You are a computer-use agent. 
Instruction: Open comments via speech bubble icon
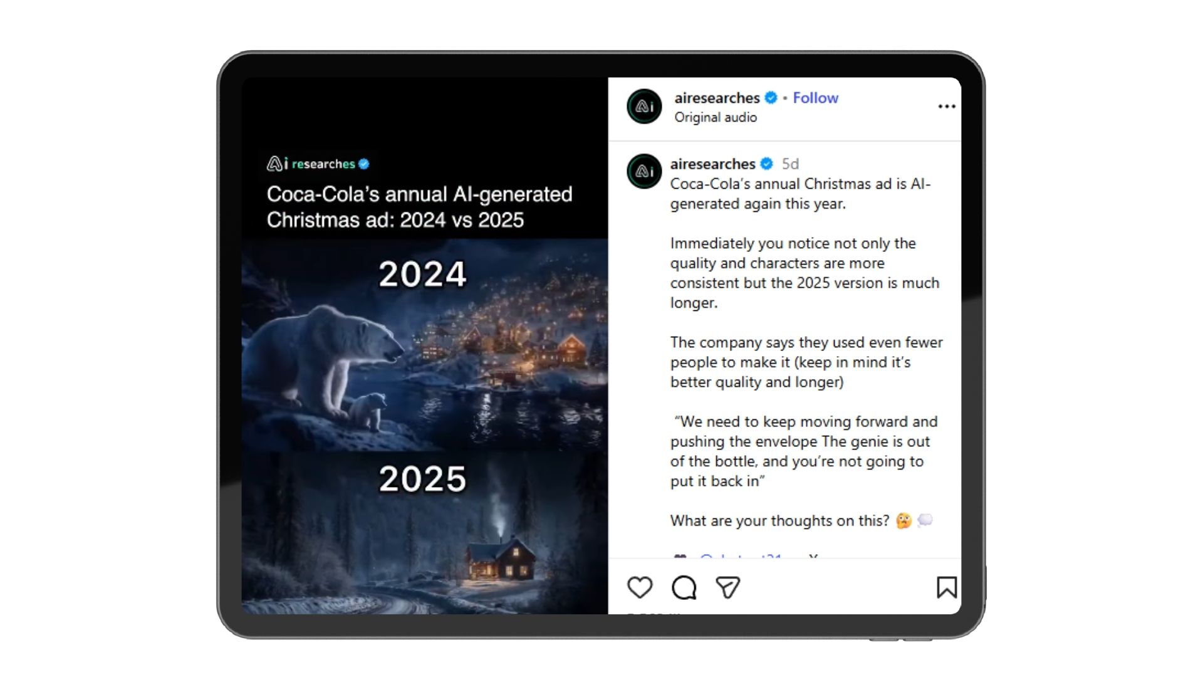tap(684, 587)
